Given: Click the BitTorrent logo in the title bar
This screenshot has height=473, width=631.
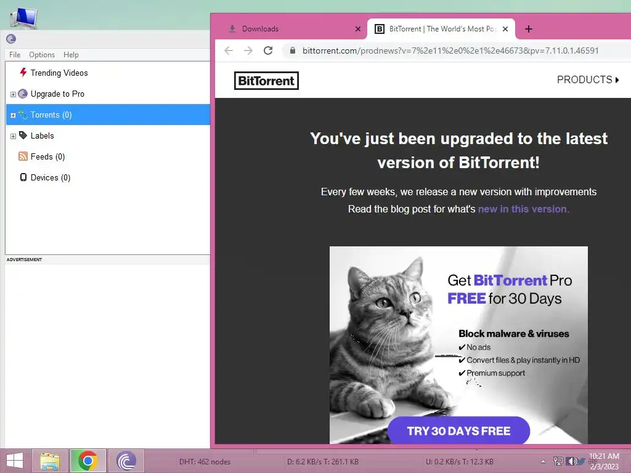Looking at the screenshot, I should click(11, 39).
